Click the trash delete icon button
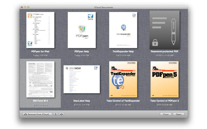 tap(56, 114)
